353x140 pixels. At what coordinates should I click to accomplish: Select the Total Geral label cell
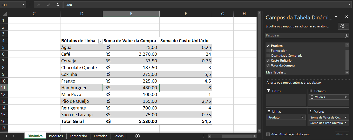82,121
